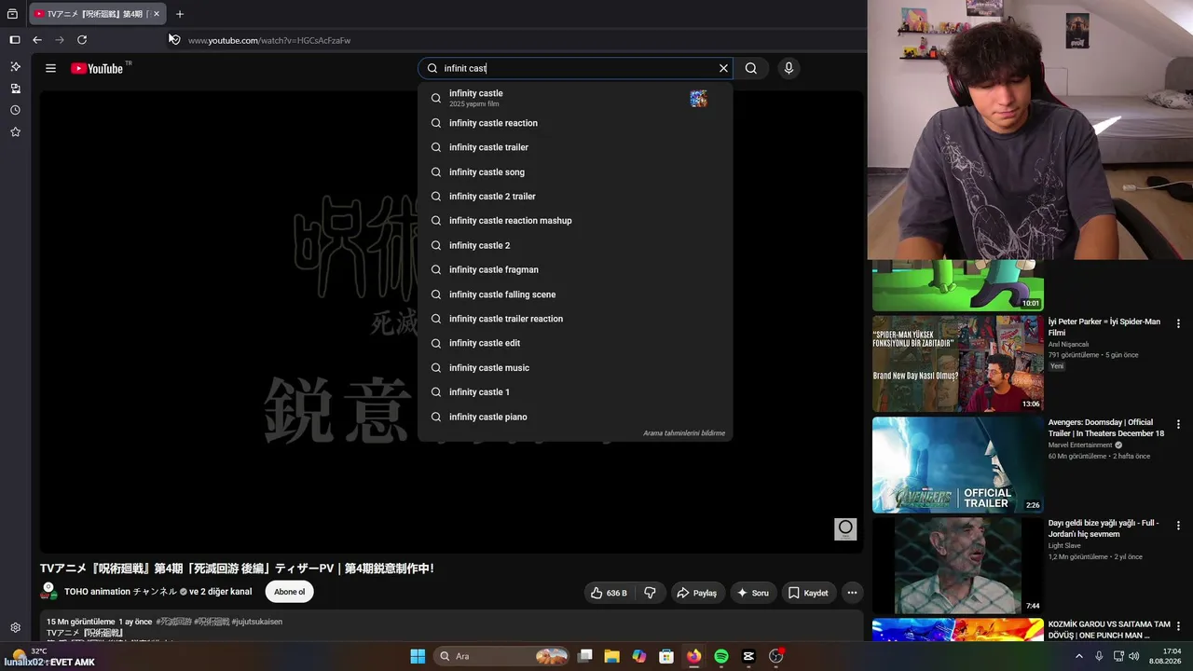Open "Dayı geldi bize yağlı yağlı" thumbnail

pos(958,566)
